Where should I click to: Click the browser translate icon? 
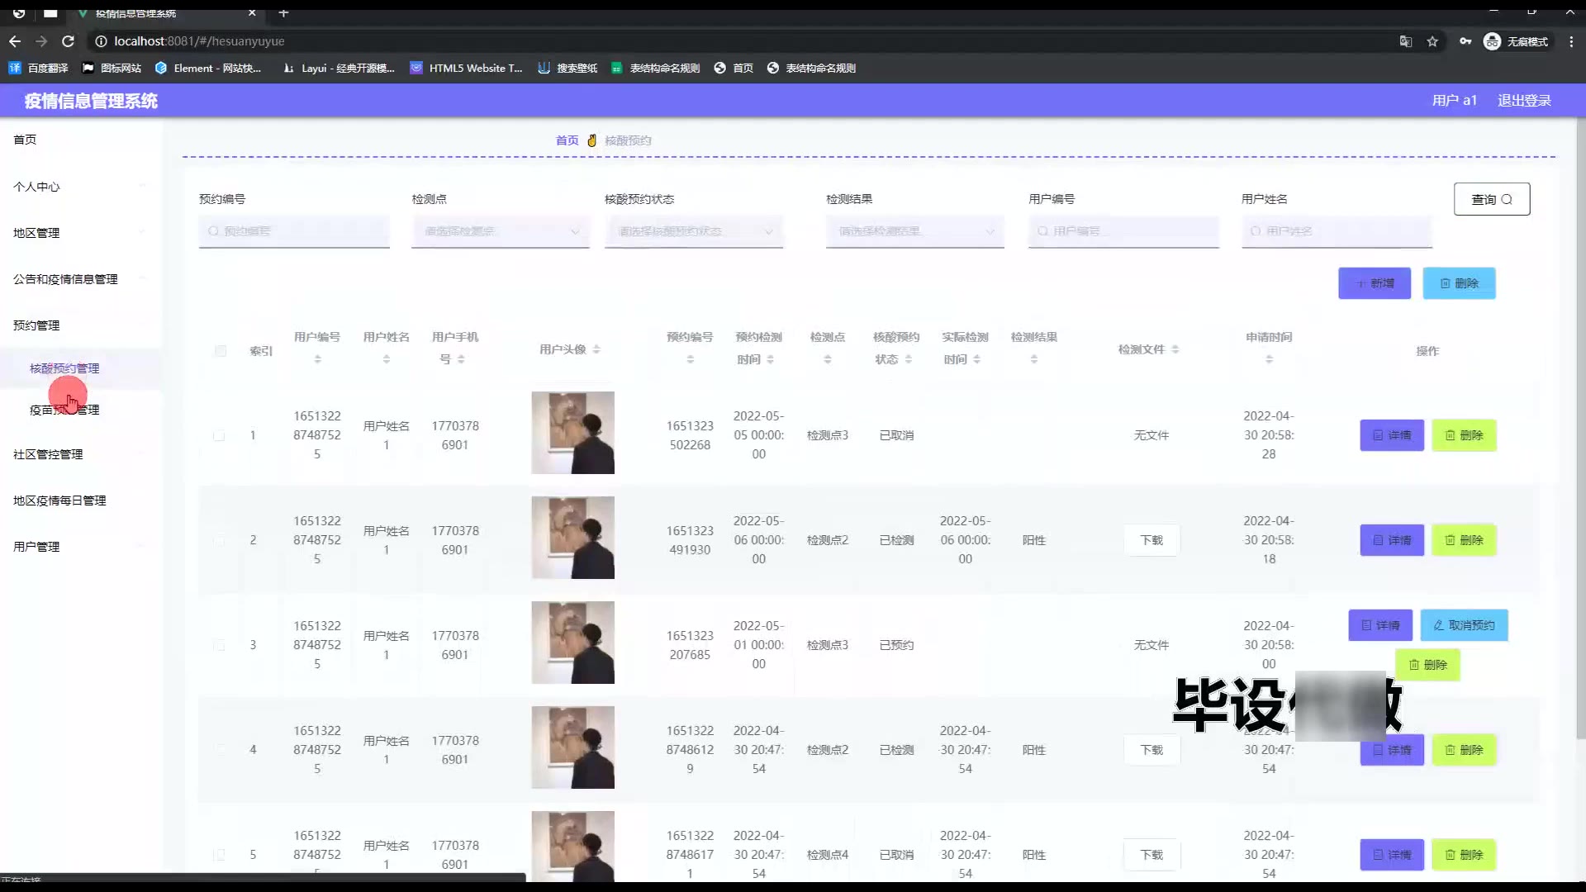(x=1405, y=41)
